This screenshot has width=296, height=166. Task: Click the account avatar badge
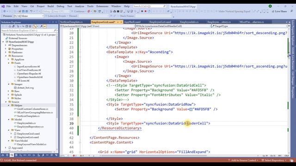(270, 6)
